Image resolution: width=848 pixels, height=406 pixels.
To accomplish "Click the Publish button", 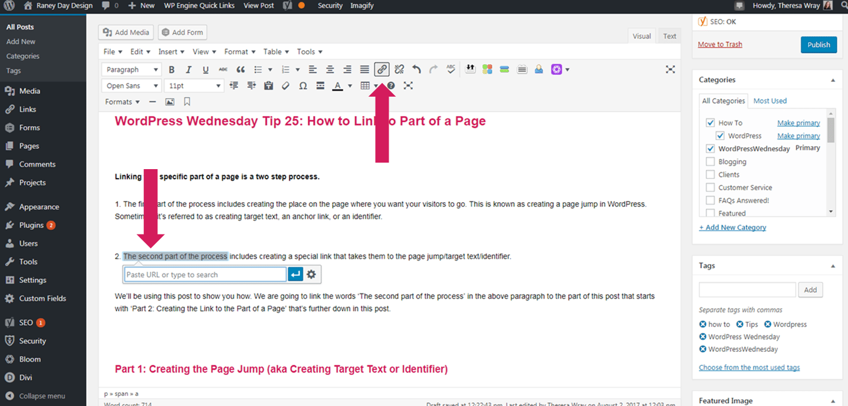I will tap(819, 45).
